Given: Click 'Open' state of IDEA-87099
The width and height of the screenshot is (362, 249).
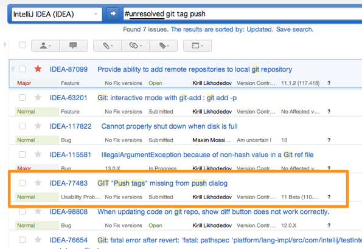Looking at the screenshot, I should tap(155, 83).
